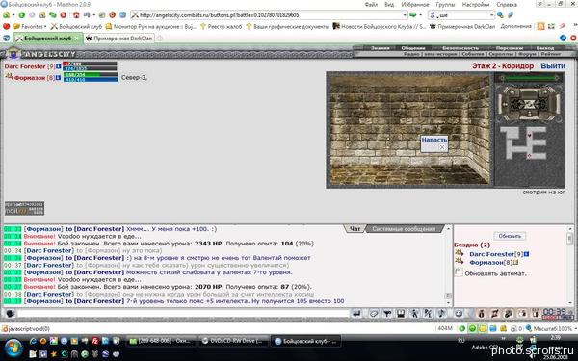Switch to Системные сообщения chat tab
578x361 pixels.
coord(404,229)
